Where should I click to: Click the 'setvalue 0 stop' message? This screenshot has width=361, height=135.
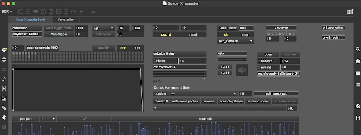180,54
